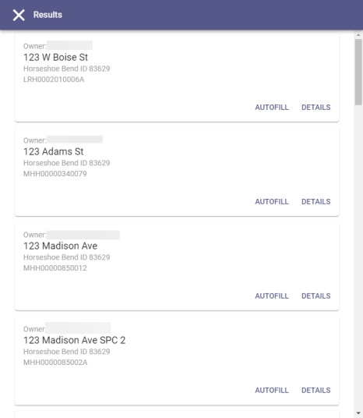Click parcel number MHH0000085002A

(55, 363)
